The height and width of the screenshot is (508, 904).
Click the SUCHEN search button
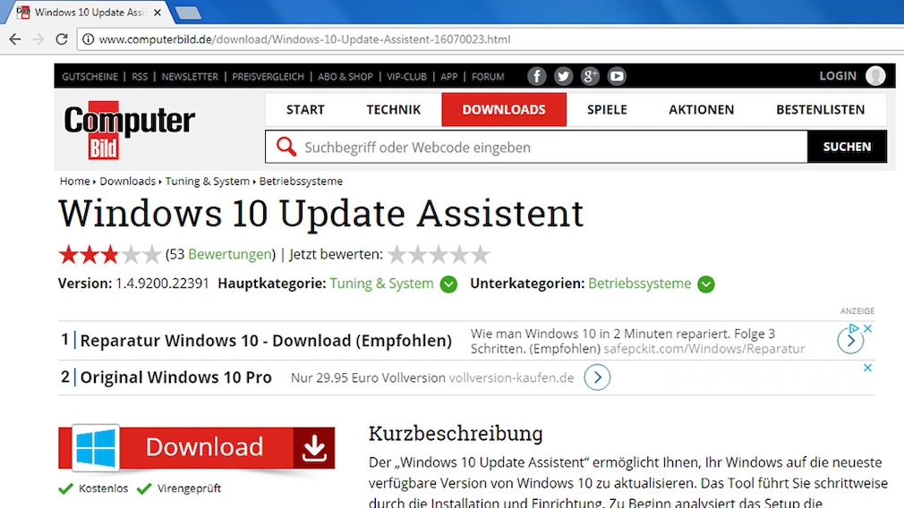point(846,148)
